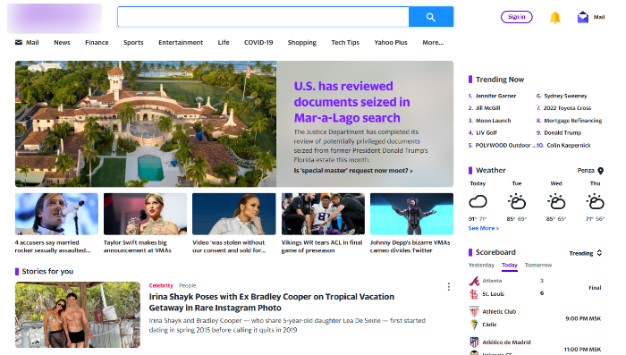The height and width of the screenshot is (355, 626).
Task: Click trending topic POLYWOOD Outdoor
Action: pos(505,146)
